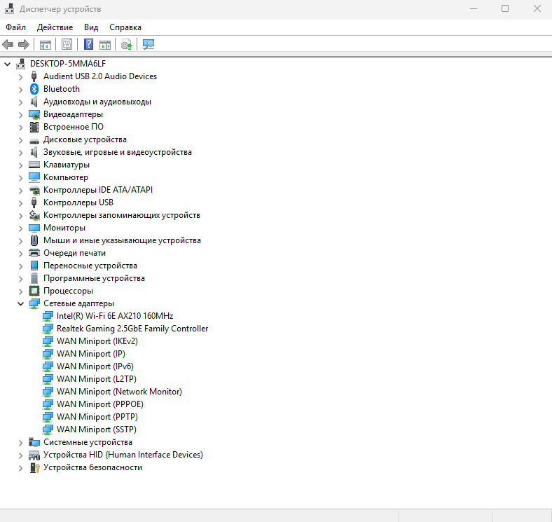Expand the Видеоадаптеры category
The height and width of the screenshot is (522, 552).
(x=21, y=114)
